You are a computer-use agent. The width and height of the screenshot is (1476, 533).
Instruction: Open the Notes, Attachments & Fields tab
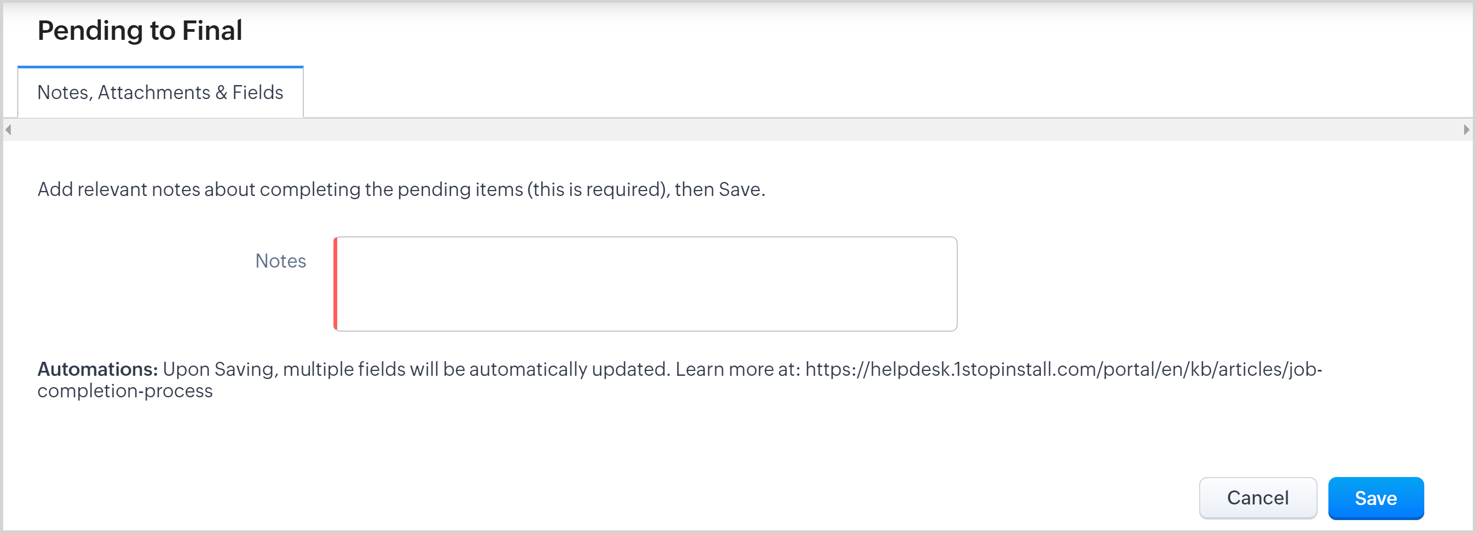(161, 93)
